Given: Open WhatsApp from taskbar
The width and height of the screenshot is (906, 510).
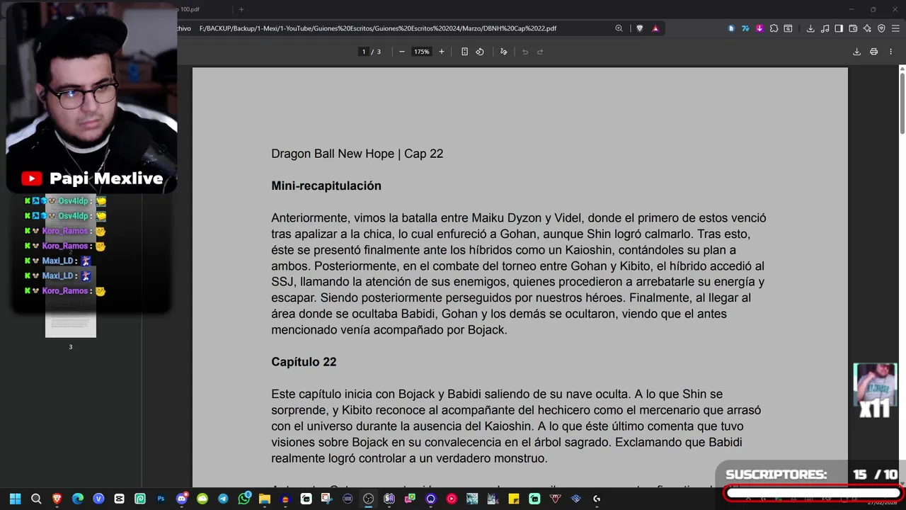Looking at the screenshot, I should (244, 499).
